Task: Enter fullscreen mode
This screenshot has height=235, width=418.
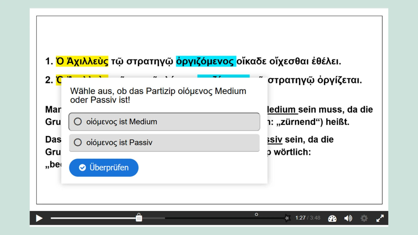Action: point(380,218)
